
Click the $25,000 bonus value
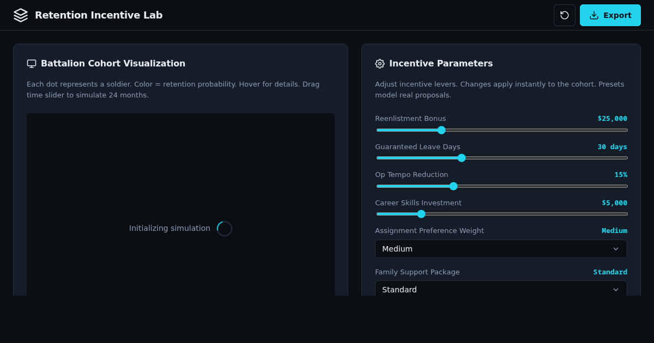tap(612, 119)
